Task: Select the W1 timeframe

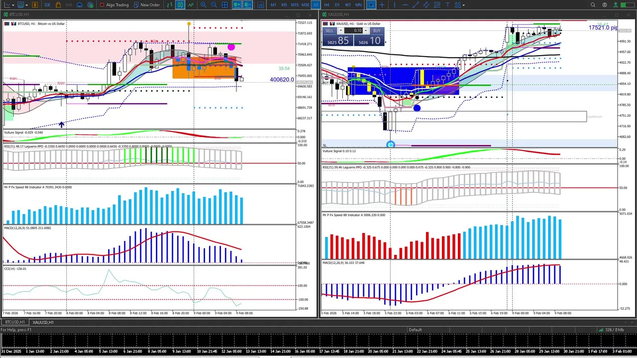Action: (x=348, y=5)
